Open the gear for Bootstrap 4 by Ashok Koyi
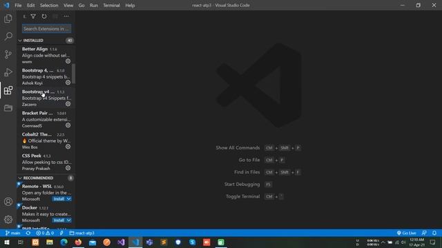This screenshot has width=442, height=248. tap(68, 83)
